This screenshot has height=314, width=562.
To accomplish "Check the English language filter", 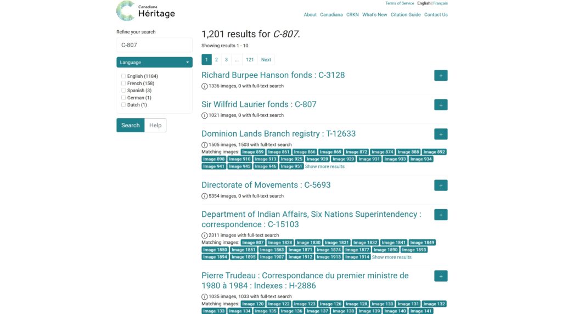I will click(123, 76).
